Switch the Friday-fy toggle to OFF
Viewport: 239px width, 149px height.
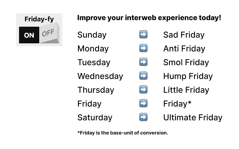pos(48,34)
